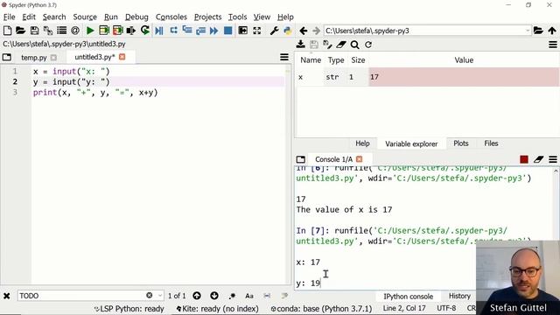Close Console 1/A tab

[x=360, y=159]
